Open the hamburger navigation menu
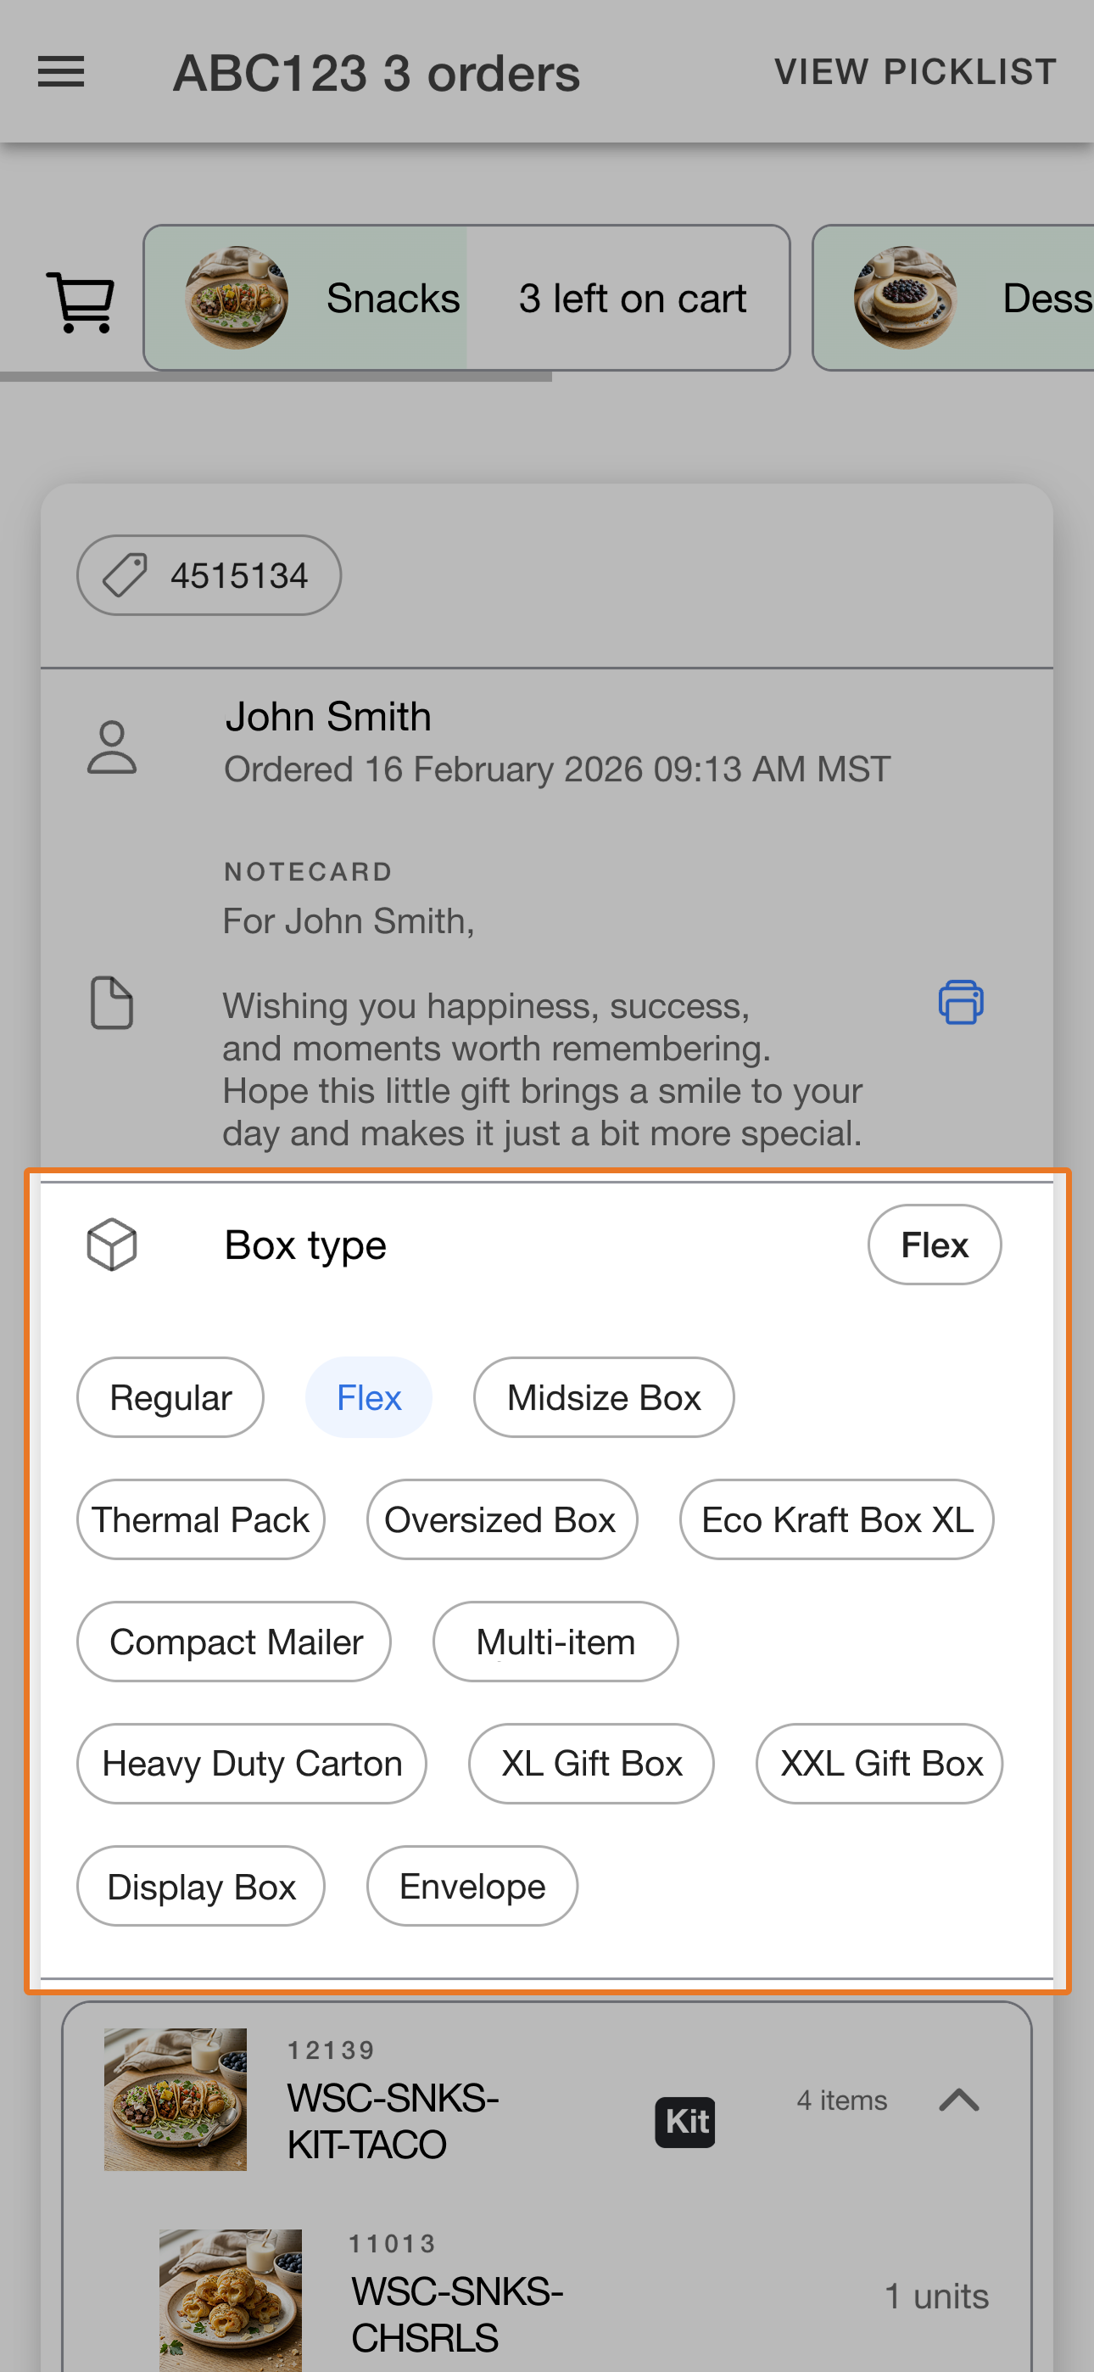 pos(61,72)
